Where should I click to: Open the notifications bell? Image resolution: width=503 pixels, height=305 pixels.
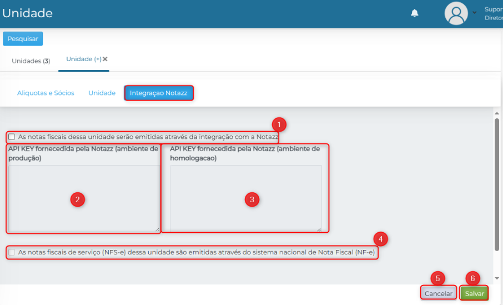415,13
